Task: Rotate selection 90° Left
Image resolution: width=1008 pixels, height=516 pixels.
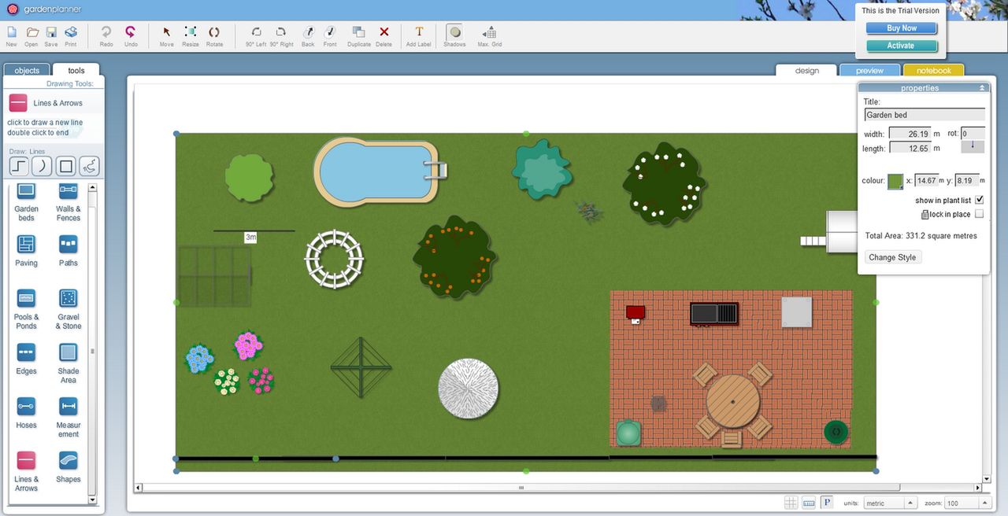Action: click(256, 36)
